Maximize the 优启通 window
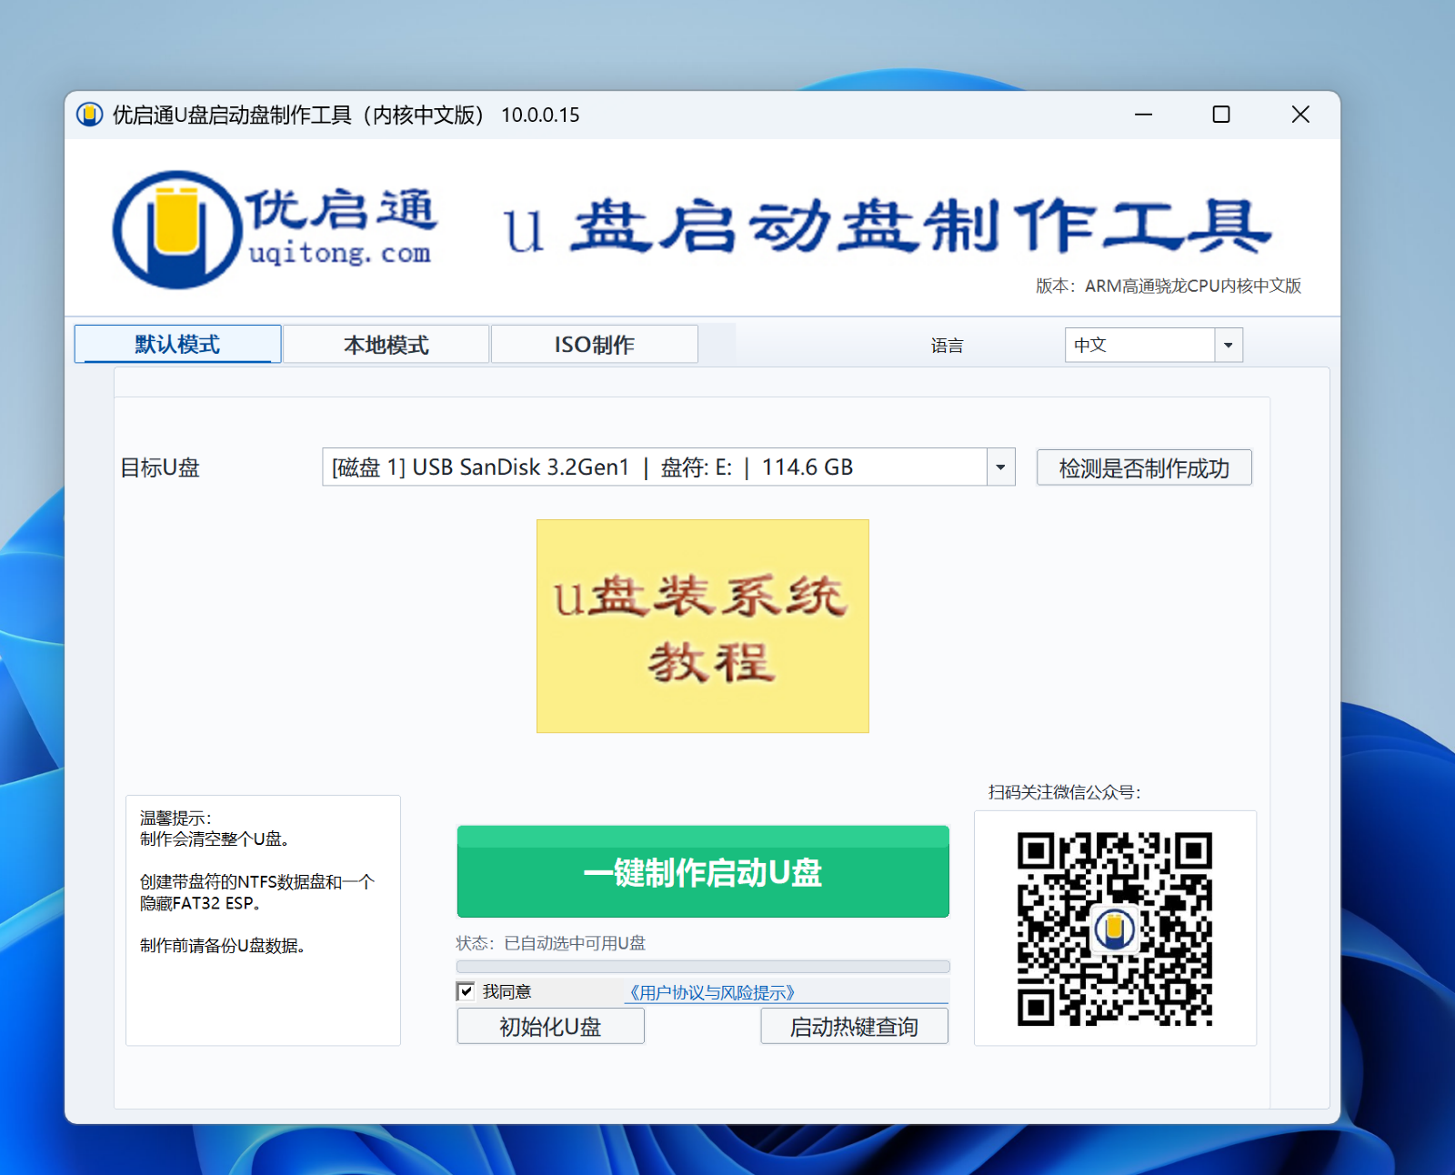This screenshot has height=1175, width=1455. point(1221,115)
